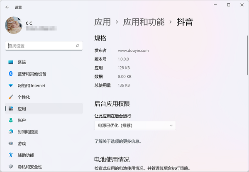Click the 规格 section heading
Screen dimensions: 249x172
[x=100, y=38]
